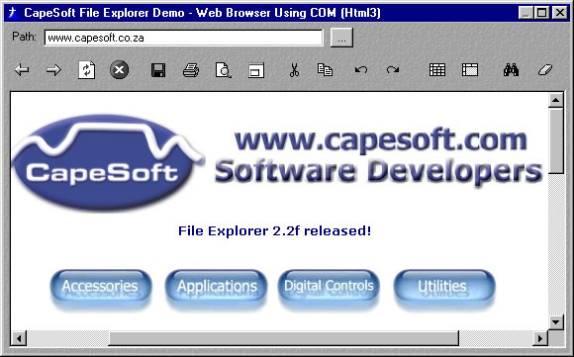574x357 pixels.
Task: Click the Forward arrow navigation icon
Action: [53, 69]
